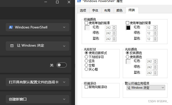
Task: Expand the 让 Windows 决定 dropdown in Terminal settings
Action: tap(38, 46)
